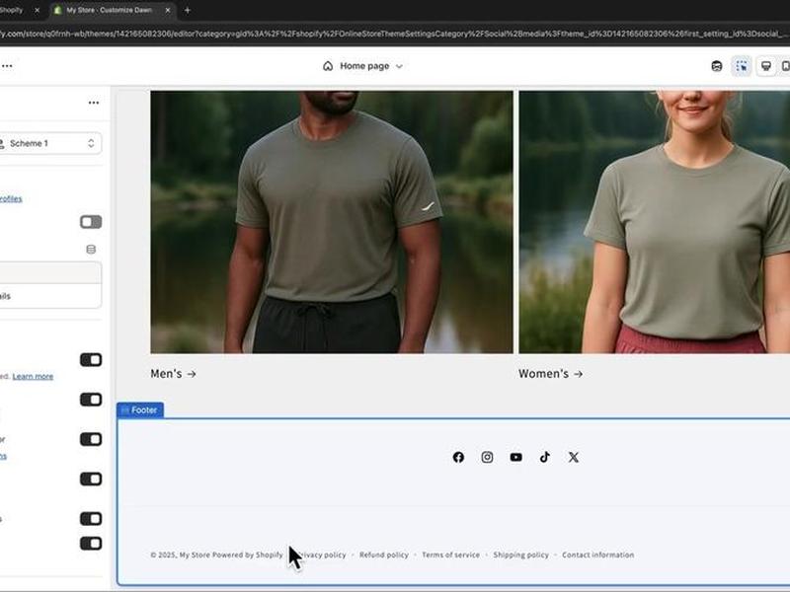Open the Scheme 1 color scheme dropdown
790x592 pixels.
pos(50,143)
